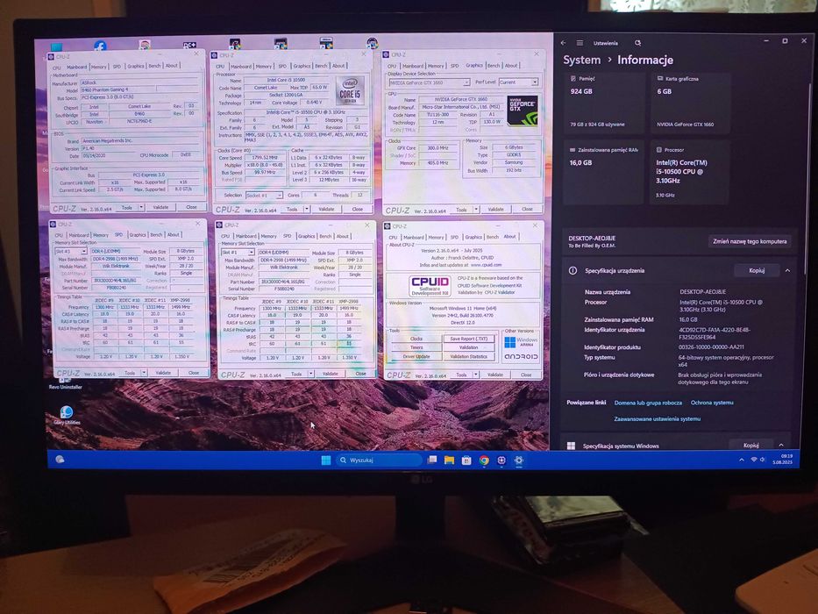This screenshot has height=614, width=818.
Task: Click the network icon in system tray
Action: coord(753,460)
